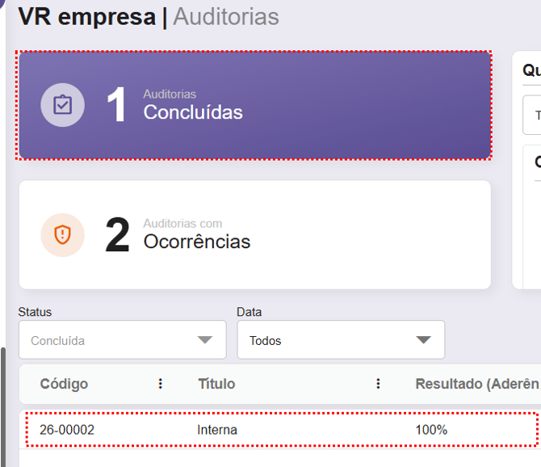
Task: Click the Interna title cell
Action: [x=217, y=430]
